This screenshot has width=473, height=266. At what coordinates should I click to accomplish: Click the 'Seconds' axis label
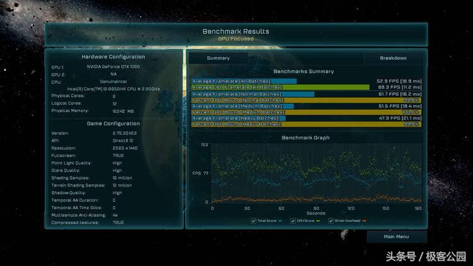pyautogui.click(x=316, y=213)
